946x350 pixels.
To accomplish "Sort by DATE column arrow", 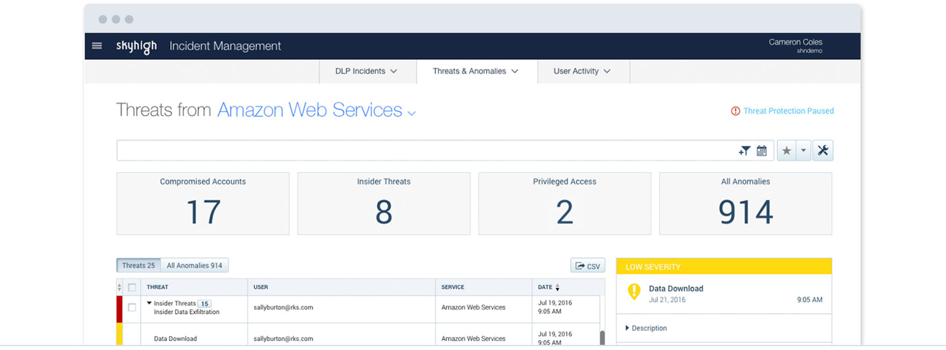I will pyautogui.click(x=558, y=287).
